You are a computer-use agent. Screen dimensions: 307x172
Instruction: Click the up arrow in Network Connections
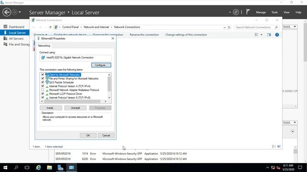point(50,27)
